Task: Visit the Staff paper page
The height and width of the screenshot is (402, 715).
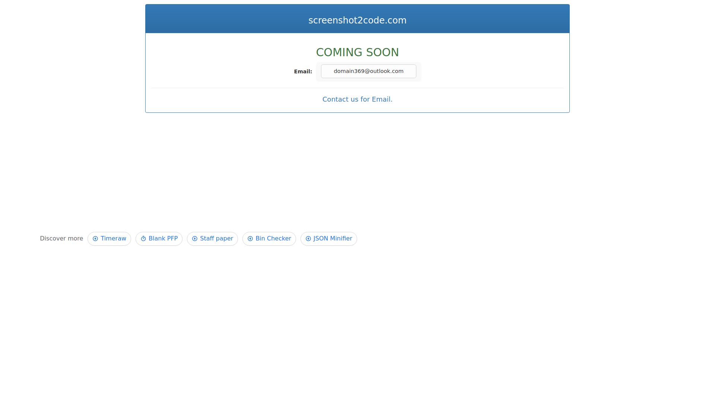Action: click(x=216, y=239)
